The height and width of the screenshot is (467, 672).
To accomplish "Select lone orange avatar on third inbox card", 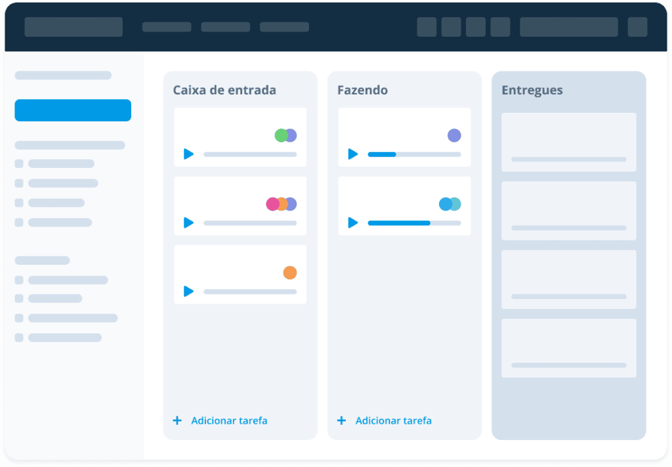I will (x=290, y=272).
